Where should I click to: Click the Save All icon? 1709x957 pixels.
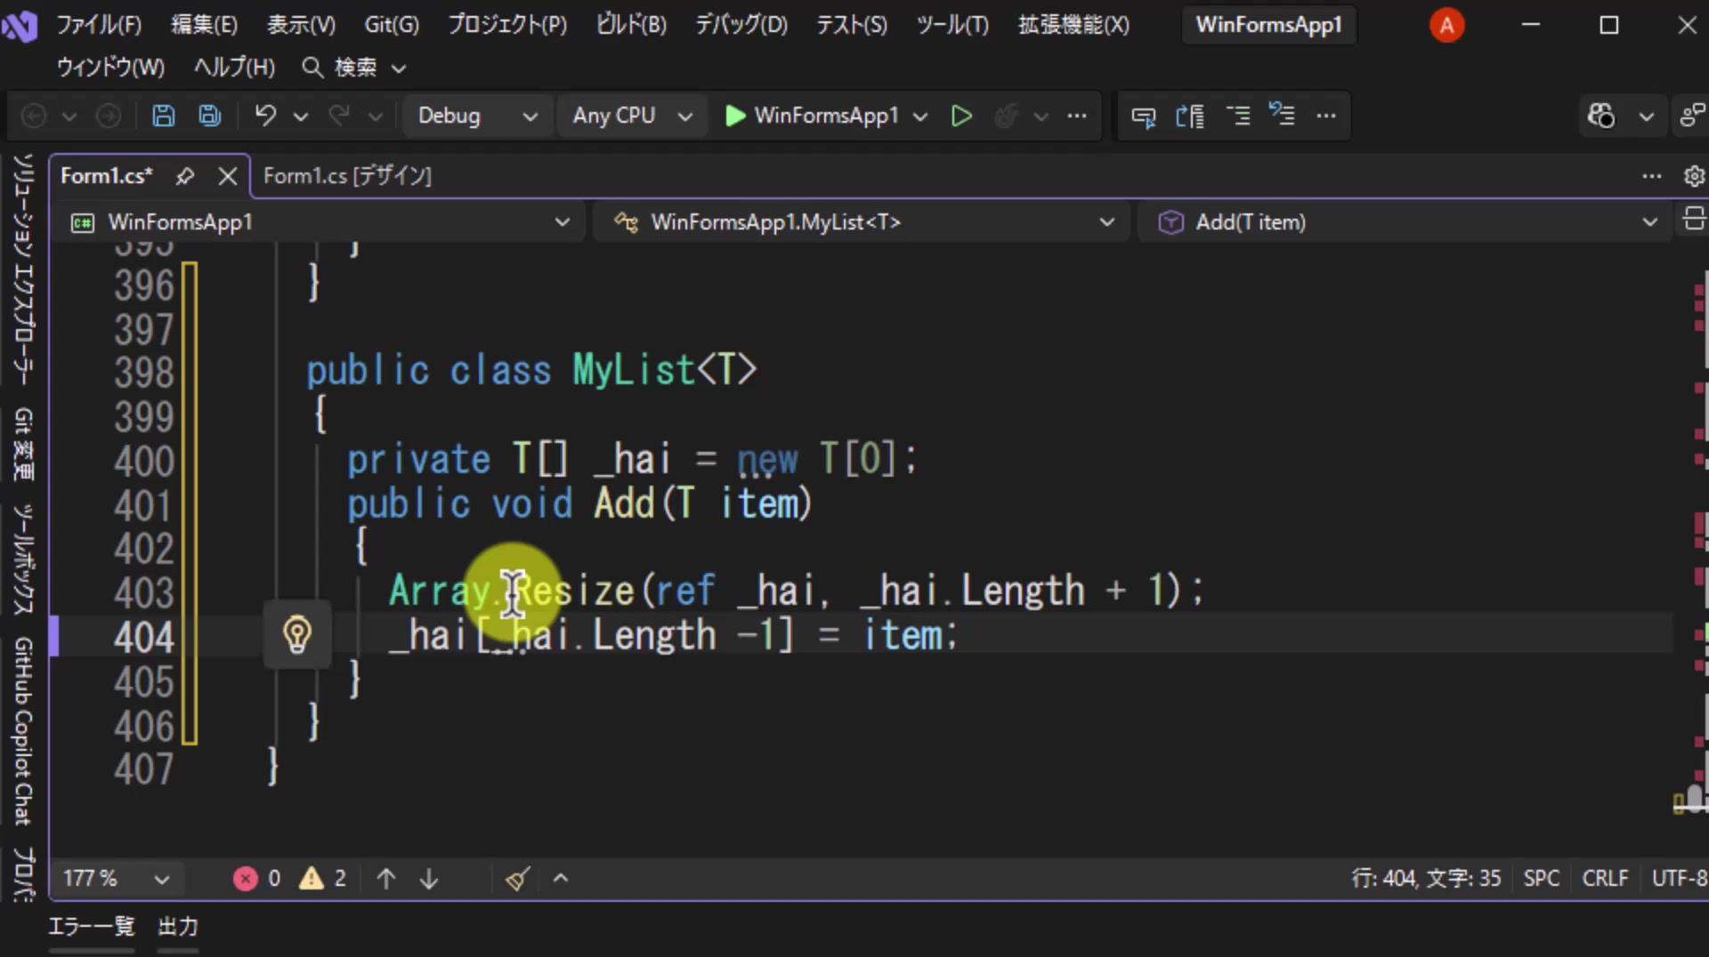pyautogui.click(x=210, y=116)
